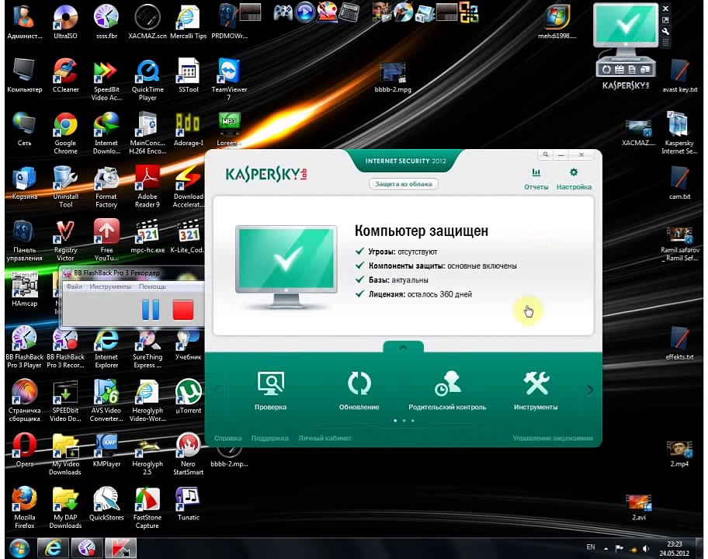This screenshot has height=559, width=708.
Task: Select the µTorrent desktop icon
Action: [189, 397]
